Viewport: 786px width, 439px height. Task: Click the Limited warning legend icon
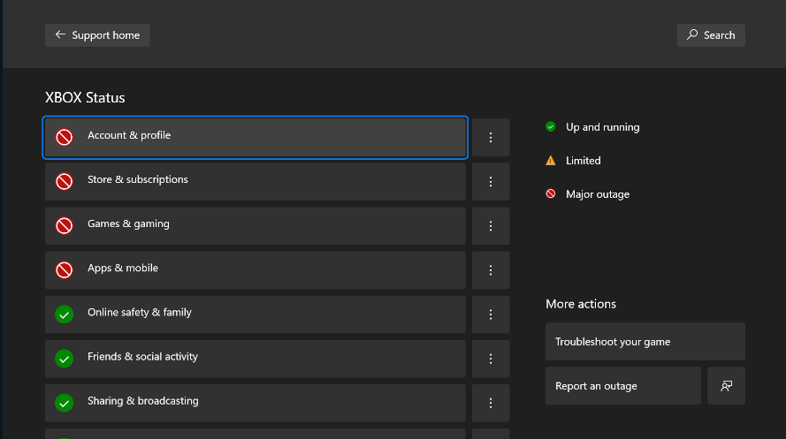coord(551,161)
